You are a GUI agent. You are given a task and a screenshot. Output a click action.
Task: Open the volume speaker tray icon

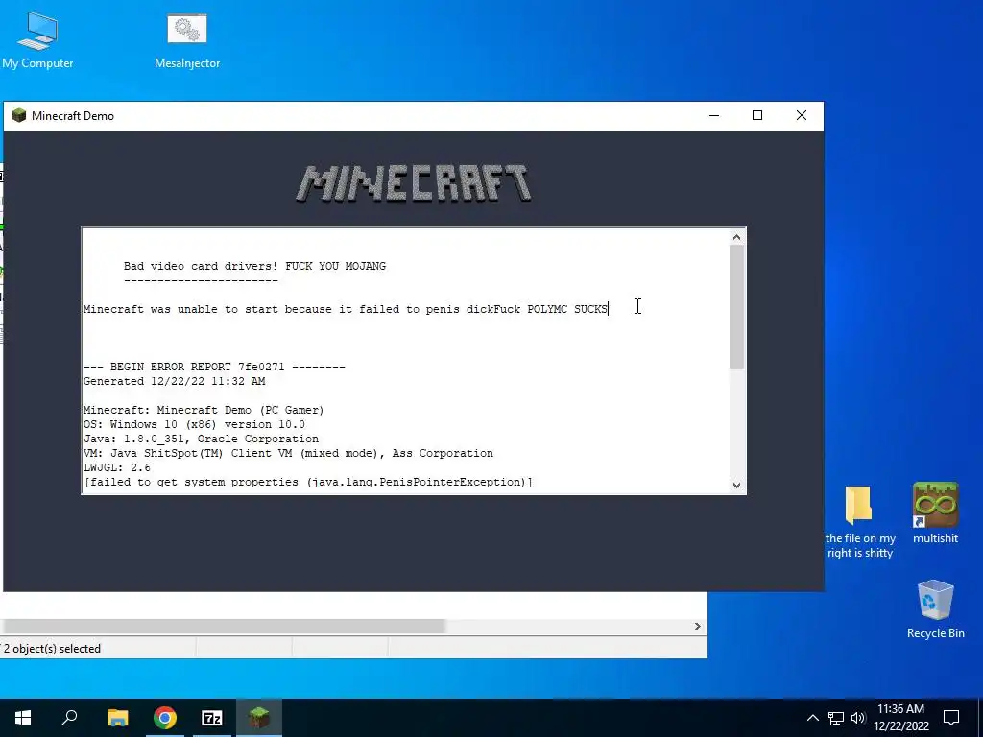pos(857,718)
